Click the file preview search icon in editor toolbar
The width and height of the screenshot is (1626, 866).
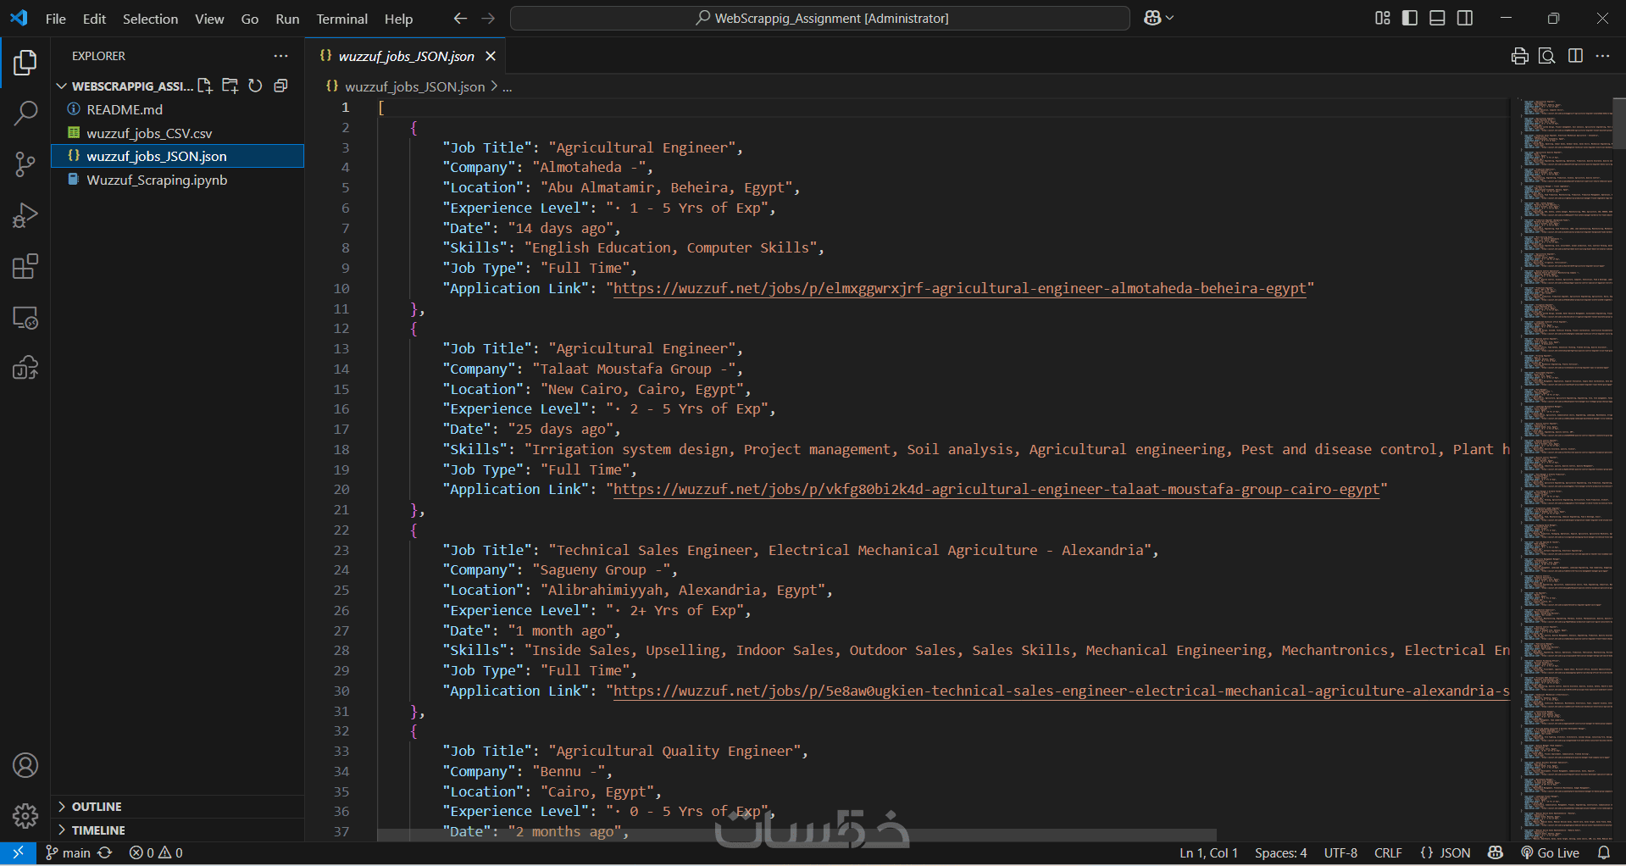[x=1547, y=56]
